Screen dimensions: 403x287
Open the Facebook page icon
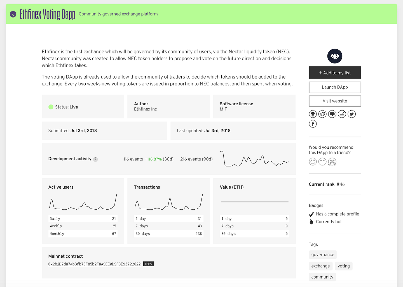pos(313,124)
